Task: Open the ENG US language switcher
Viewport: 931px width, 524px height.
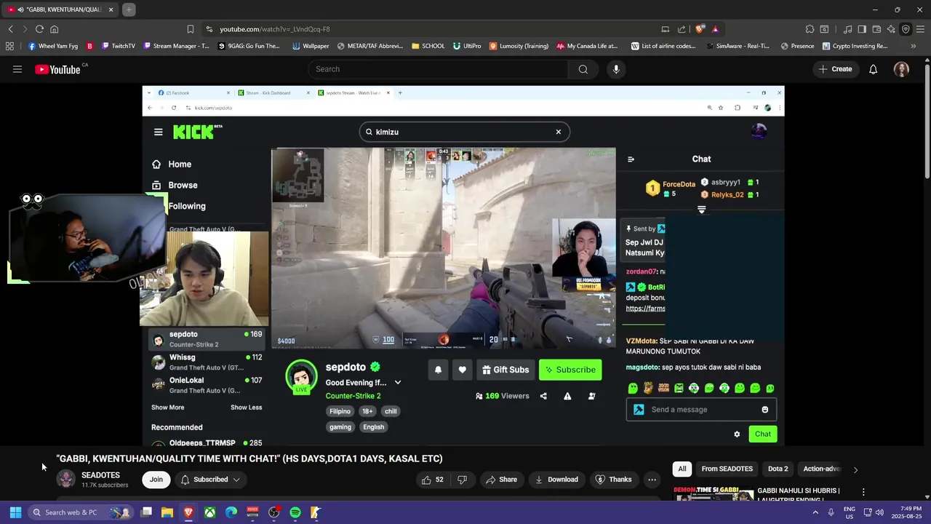Action: (x=850, y=512)
